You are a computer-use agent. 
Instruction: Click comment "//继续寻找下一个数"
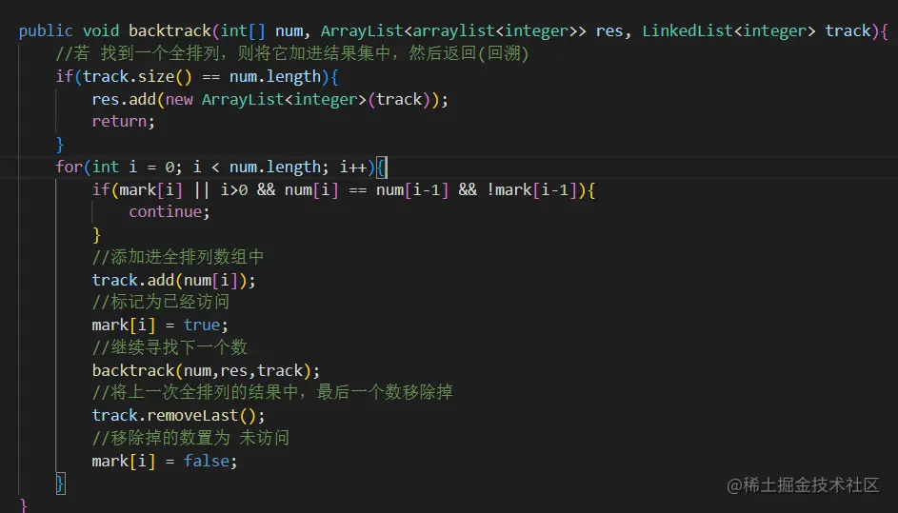pyautogui.click(x=170, y=347)
